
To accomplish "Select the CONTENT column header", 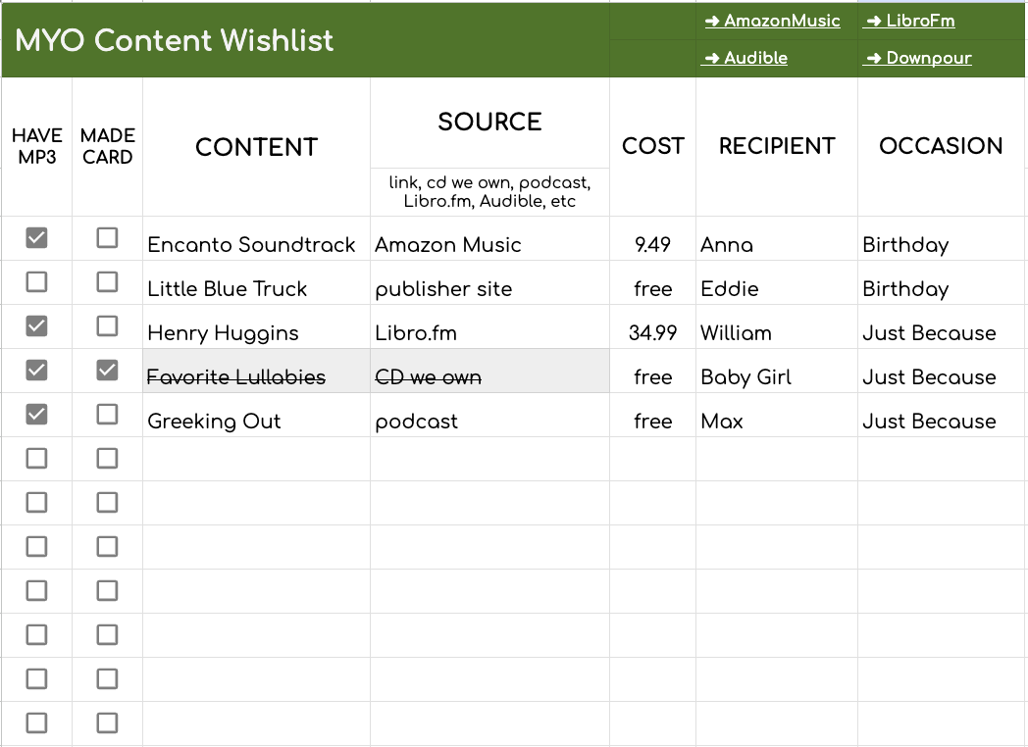I will tap(256, 147).
